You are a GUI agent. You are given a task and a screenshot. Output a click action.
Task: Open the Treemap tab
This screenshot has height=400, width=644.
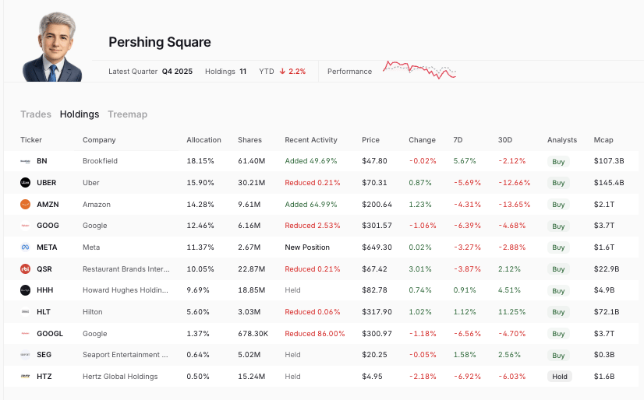(127, 114)
